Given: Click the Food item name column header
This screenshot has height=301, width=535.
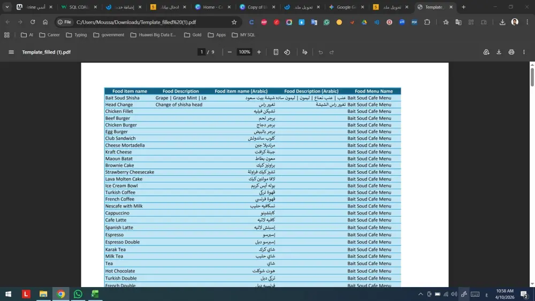Looking at the screenshot, I should pyautogui.click(x=129, y=91).
